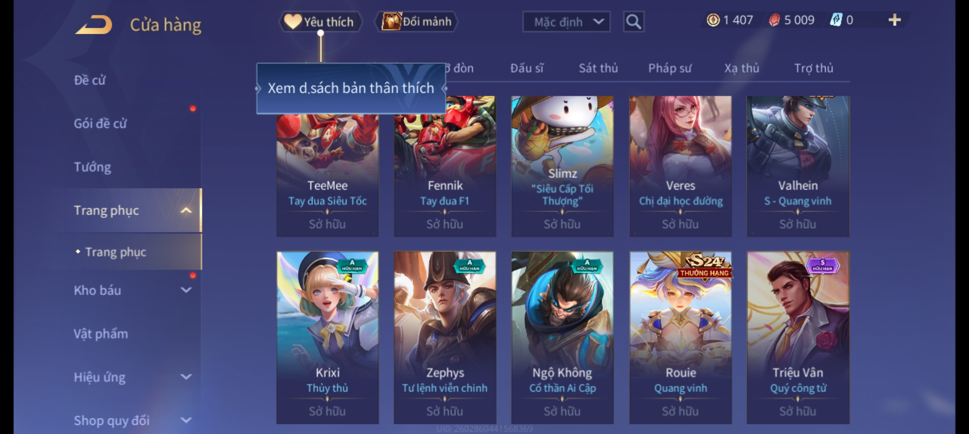This screenshot has width=969, height=434.
Task: Switch to the Sát thủ tab
Action: [x=598, y=68]
